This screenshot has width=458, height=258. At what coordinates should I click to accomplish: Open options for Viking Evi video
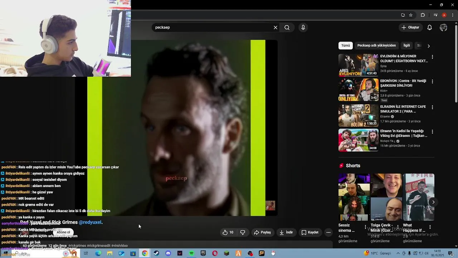pyautogui.click(x=432, y=132)
